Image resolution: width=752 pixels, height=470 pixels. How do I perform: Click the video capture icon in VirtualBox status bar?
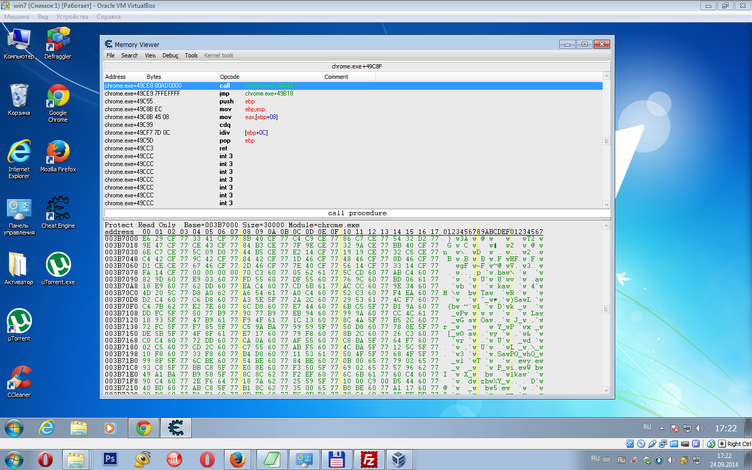(685, 444)
